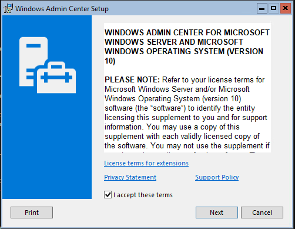Cancel the setup wizard
The height and width of the screenshot is (229, 295).
tap(262, 213)
